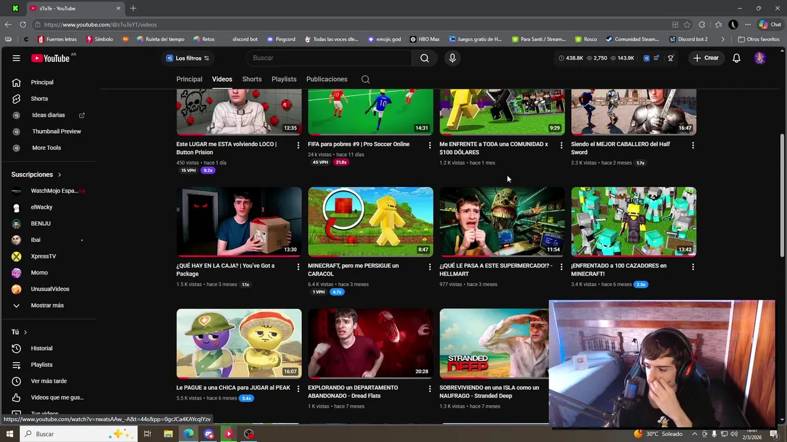Activate voice search microphone

(453, 58)
